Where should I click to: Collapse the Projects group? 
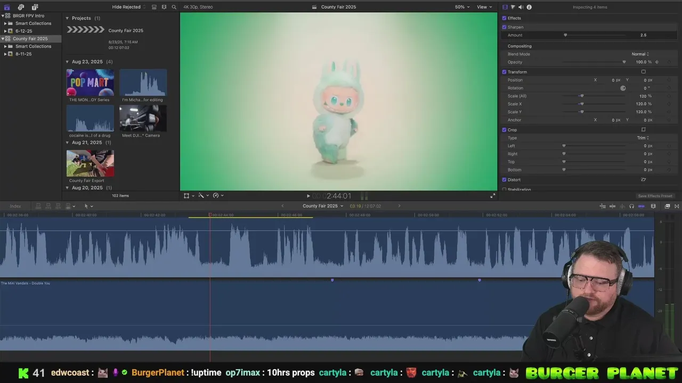tap(67, 18)
